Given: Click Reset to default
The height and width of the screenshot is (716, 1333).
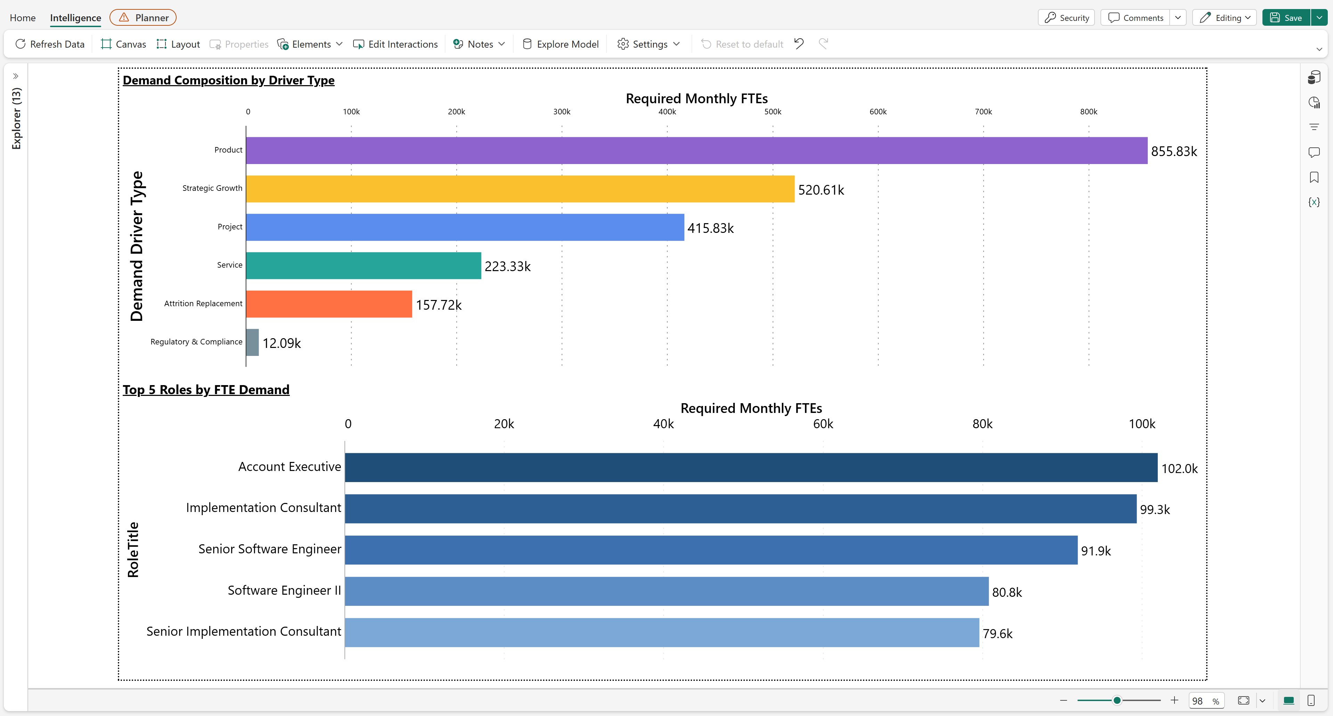Looking at the screenshot, I should pos(742,44).
